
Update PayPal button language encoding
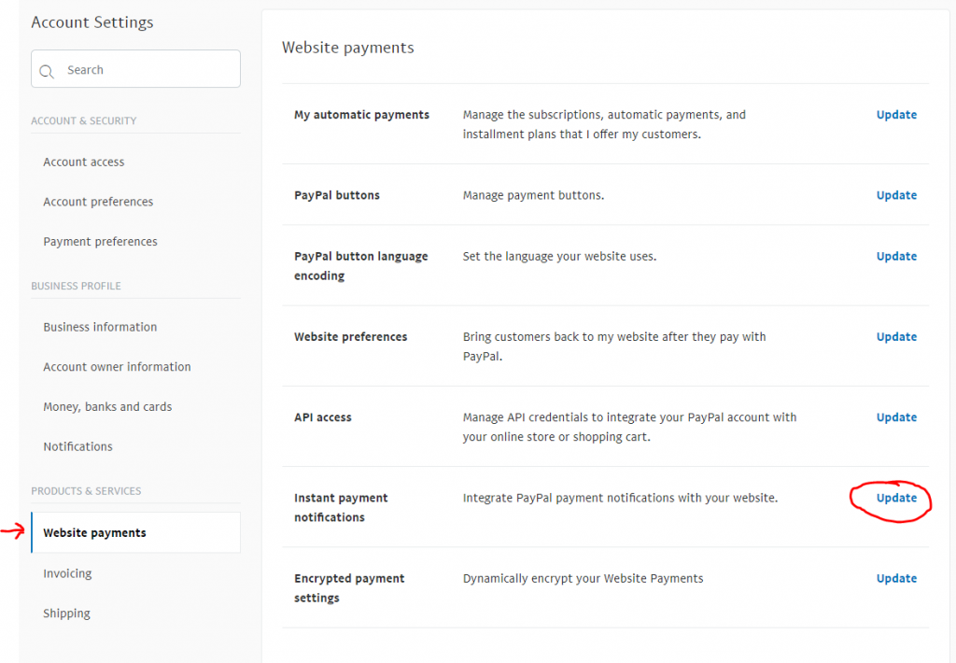pyautogui.click(x=896, y=256)
